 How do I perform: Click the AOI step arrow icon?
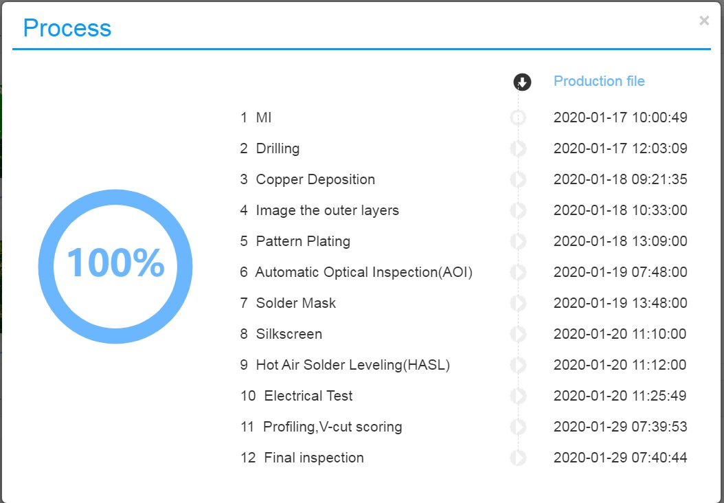pyautogui.click(x=518, y=273)
